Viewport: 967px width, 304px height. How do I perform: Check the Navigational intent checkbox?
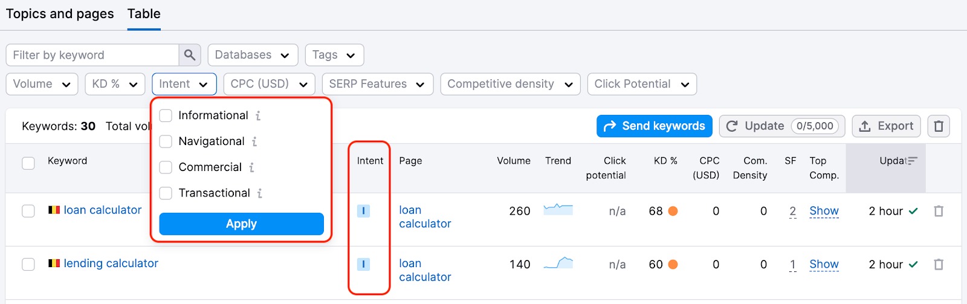pos(166,141)
